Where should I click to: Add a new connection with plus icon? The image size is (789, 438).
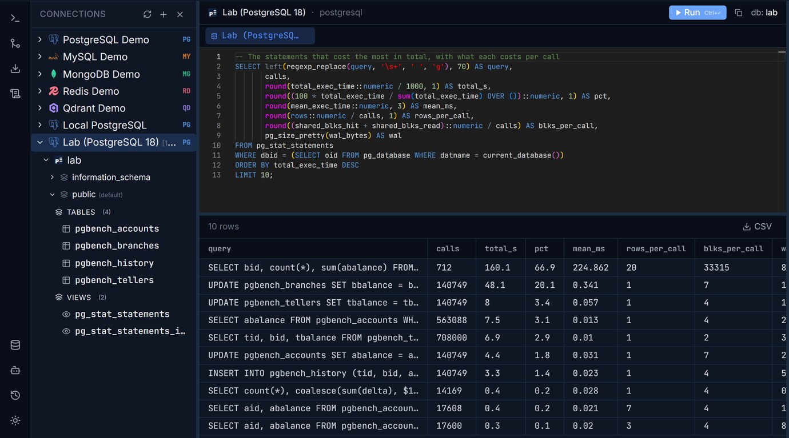click(x=164, y=14)
